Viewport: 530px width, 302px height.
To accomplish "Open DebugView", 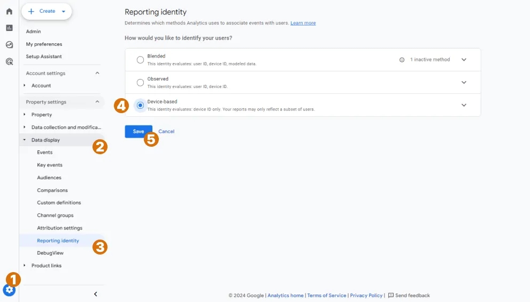I will pyautogui.click(x=50, y=253).
